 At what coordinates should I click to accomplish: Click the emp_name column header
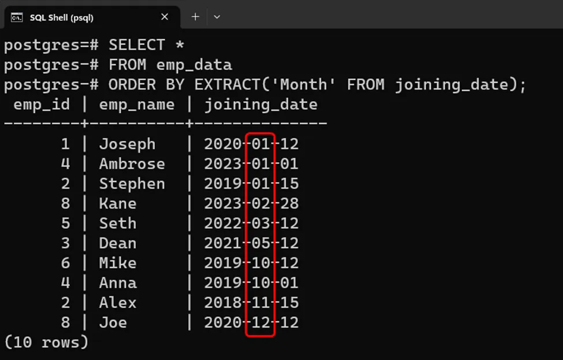tap(136, 105)
